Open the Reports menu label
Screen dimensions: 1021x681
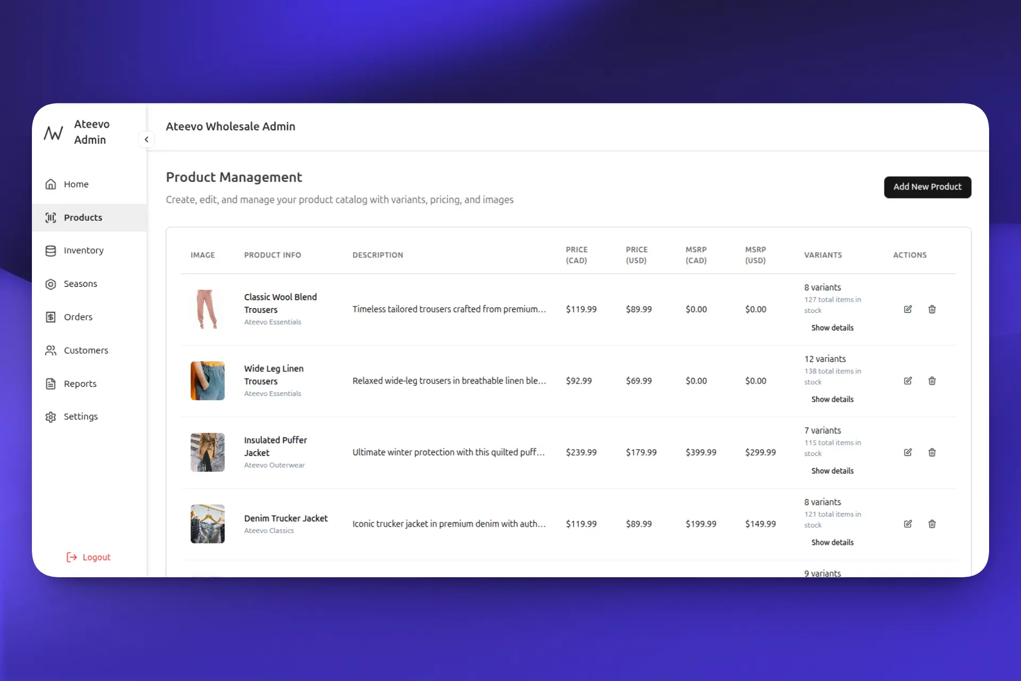[80, 384]
